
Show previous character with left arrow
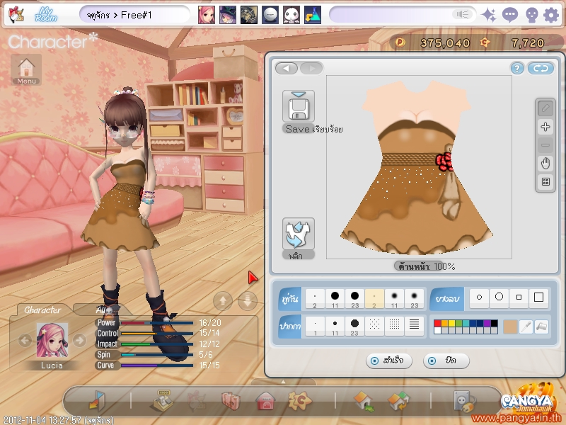[25, 340]
